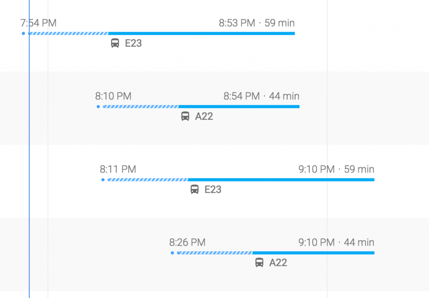
Task: Select the 7:54 PM departure time label
Action: point(38,23)
